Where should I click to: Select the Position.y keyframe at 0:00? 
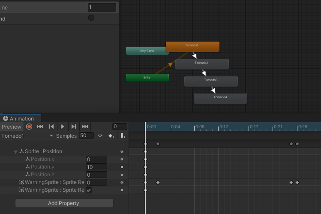(x=146, y=167)
